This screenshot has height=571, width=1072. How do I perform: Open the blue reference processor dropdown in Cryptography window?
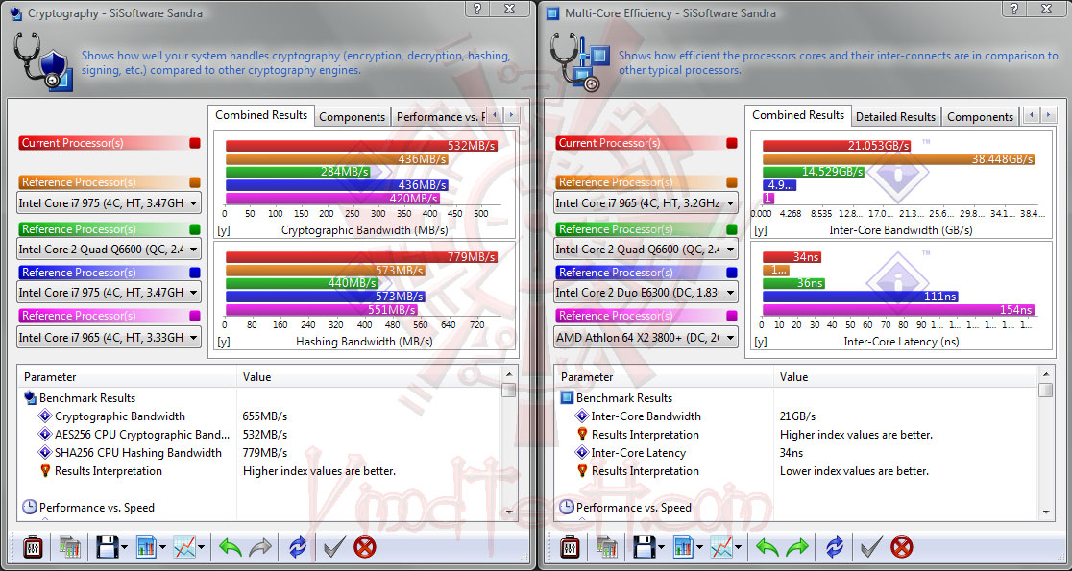(x=109, y=293)
